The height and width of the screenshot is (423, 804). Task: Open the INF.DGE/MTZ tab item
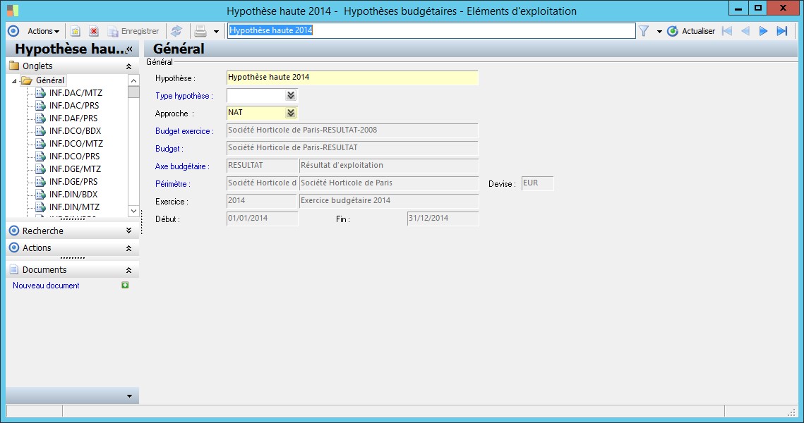click(x=75, y=169)
